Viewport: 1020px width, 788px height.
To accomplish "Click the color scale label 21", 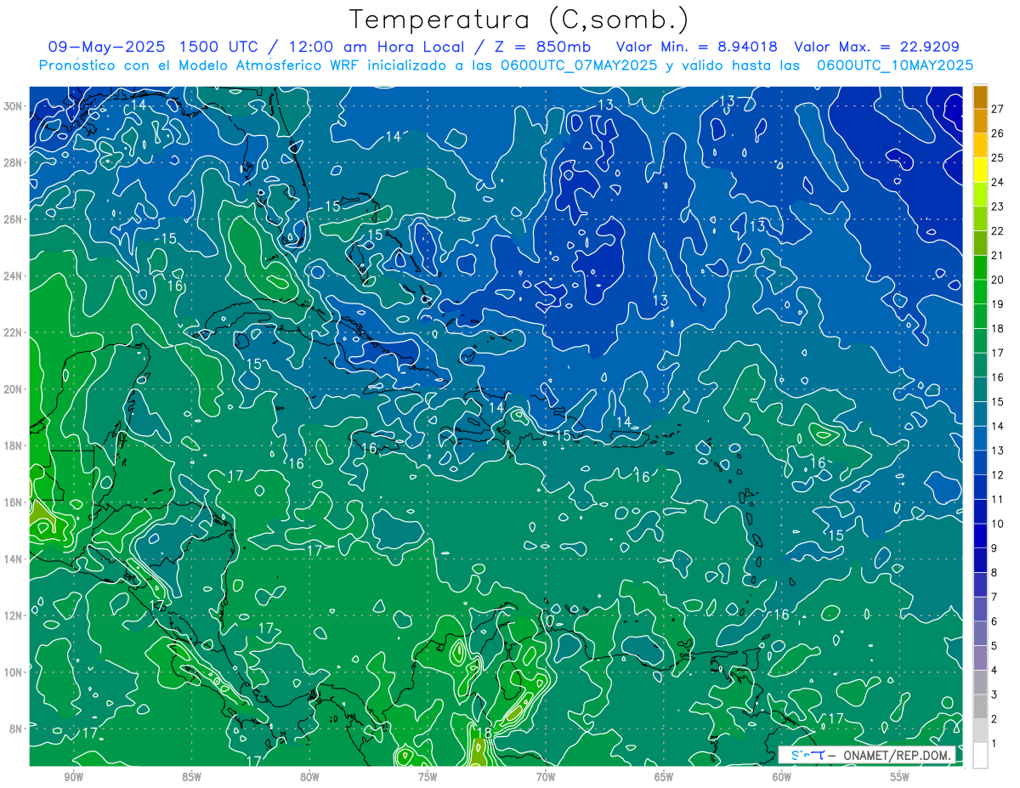I will point(997,255).
